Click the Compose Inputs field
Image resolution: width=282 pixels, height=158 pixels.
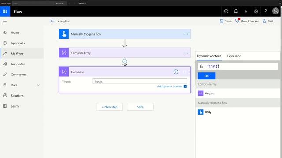click(x=140, y=81)
